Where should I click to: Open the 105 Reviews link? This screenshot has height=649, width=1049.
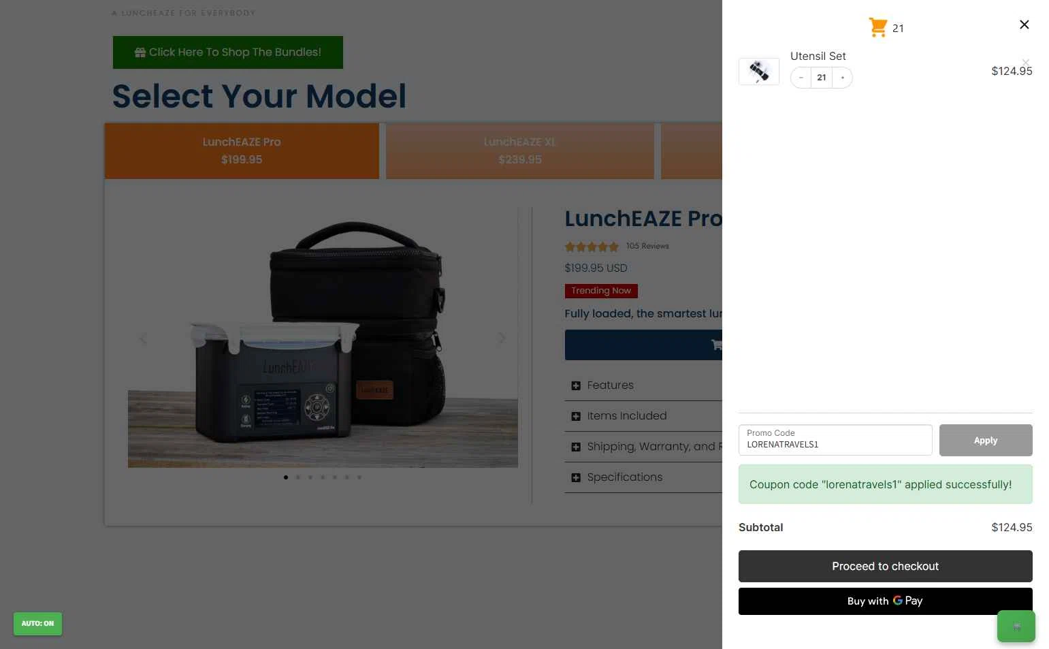[647, 246]
